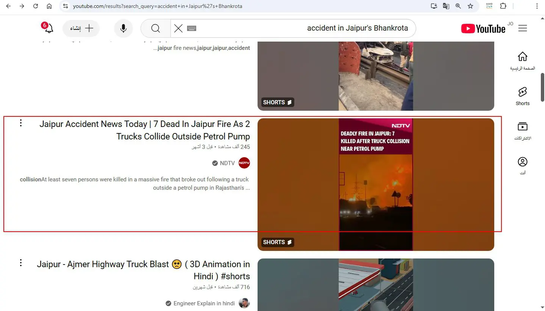Screen dimensions: 545x311
Task: Open the subscriptions sidebar icon
Action: tap(523, 131)
